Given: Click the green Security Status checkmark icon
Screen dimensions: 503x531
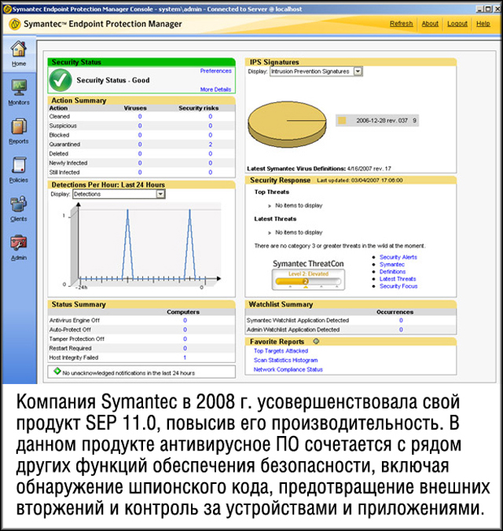Looking at the screenshot, I should 61,80.
